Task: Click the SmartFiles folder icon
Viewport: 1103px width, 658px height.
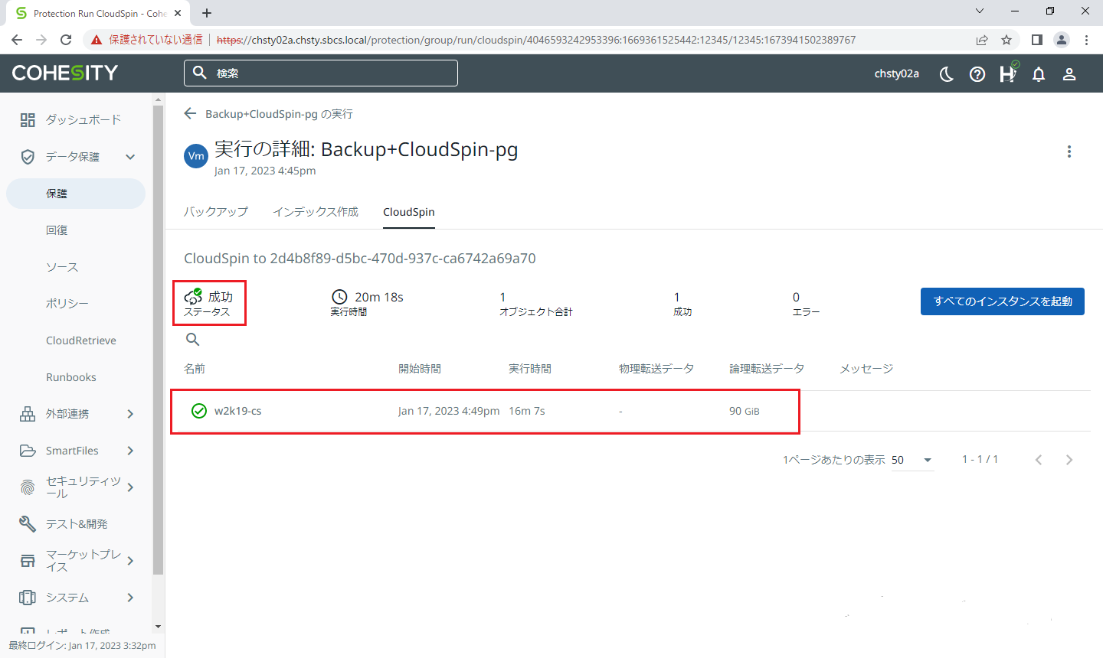Action: click(x=28, y=451)
